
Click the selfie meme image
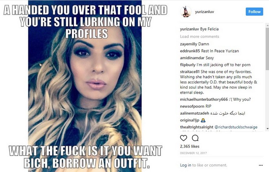pyautogui.click(x=85, y=86)
